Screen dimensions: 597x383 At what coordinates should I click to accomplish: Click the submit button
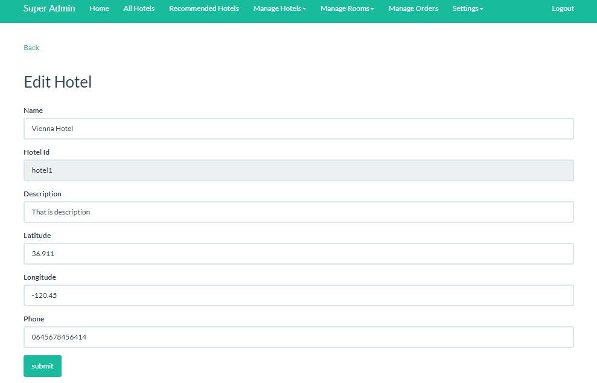(x=43, y=366)
